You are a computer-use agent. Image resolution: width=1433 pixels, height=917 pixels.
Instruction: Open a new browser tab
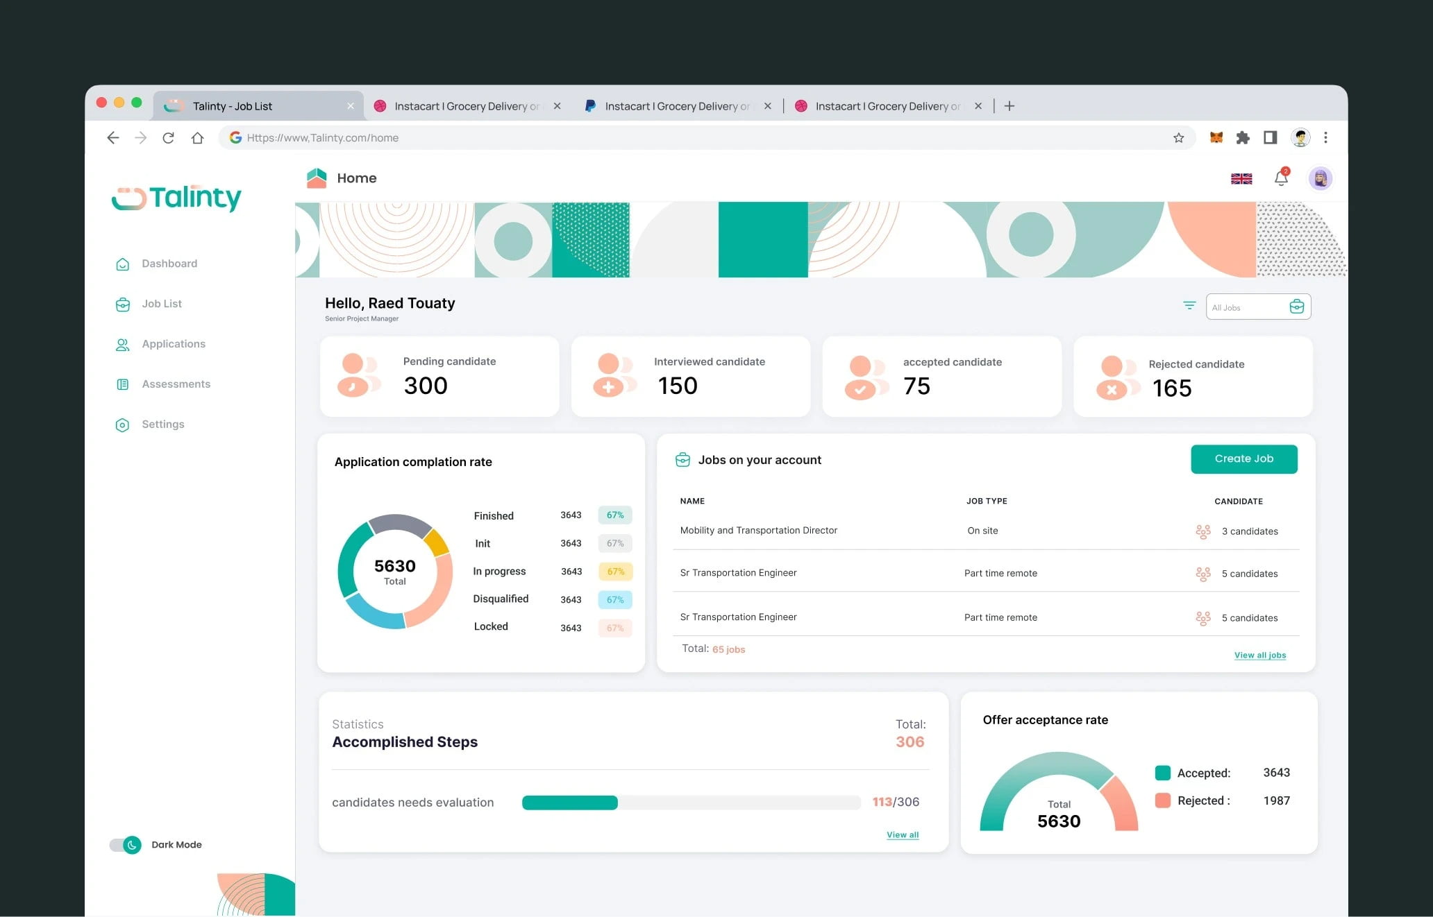1009,105
